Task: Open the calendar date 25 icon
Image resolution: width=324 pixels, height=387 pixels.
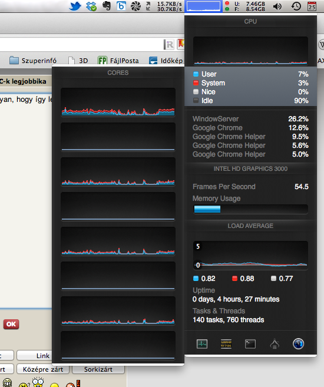Action: pos(312,6)
